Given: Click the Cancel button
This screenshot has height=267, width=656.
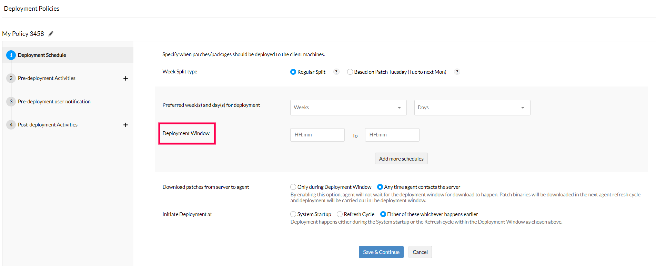Looking at the screenshot, I should point(420,252).
